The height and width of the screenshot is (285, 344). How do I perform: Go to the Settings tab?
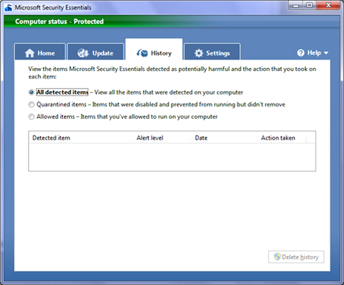coord(212,52)
